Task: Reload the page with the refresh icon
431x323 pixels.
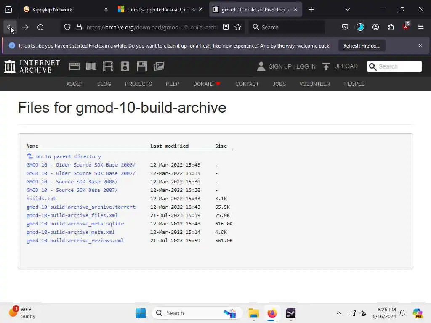Action: (x=40, y=27)
